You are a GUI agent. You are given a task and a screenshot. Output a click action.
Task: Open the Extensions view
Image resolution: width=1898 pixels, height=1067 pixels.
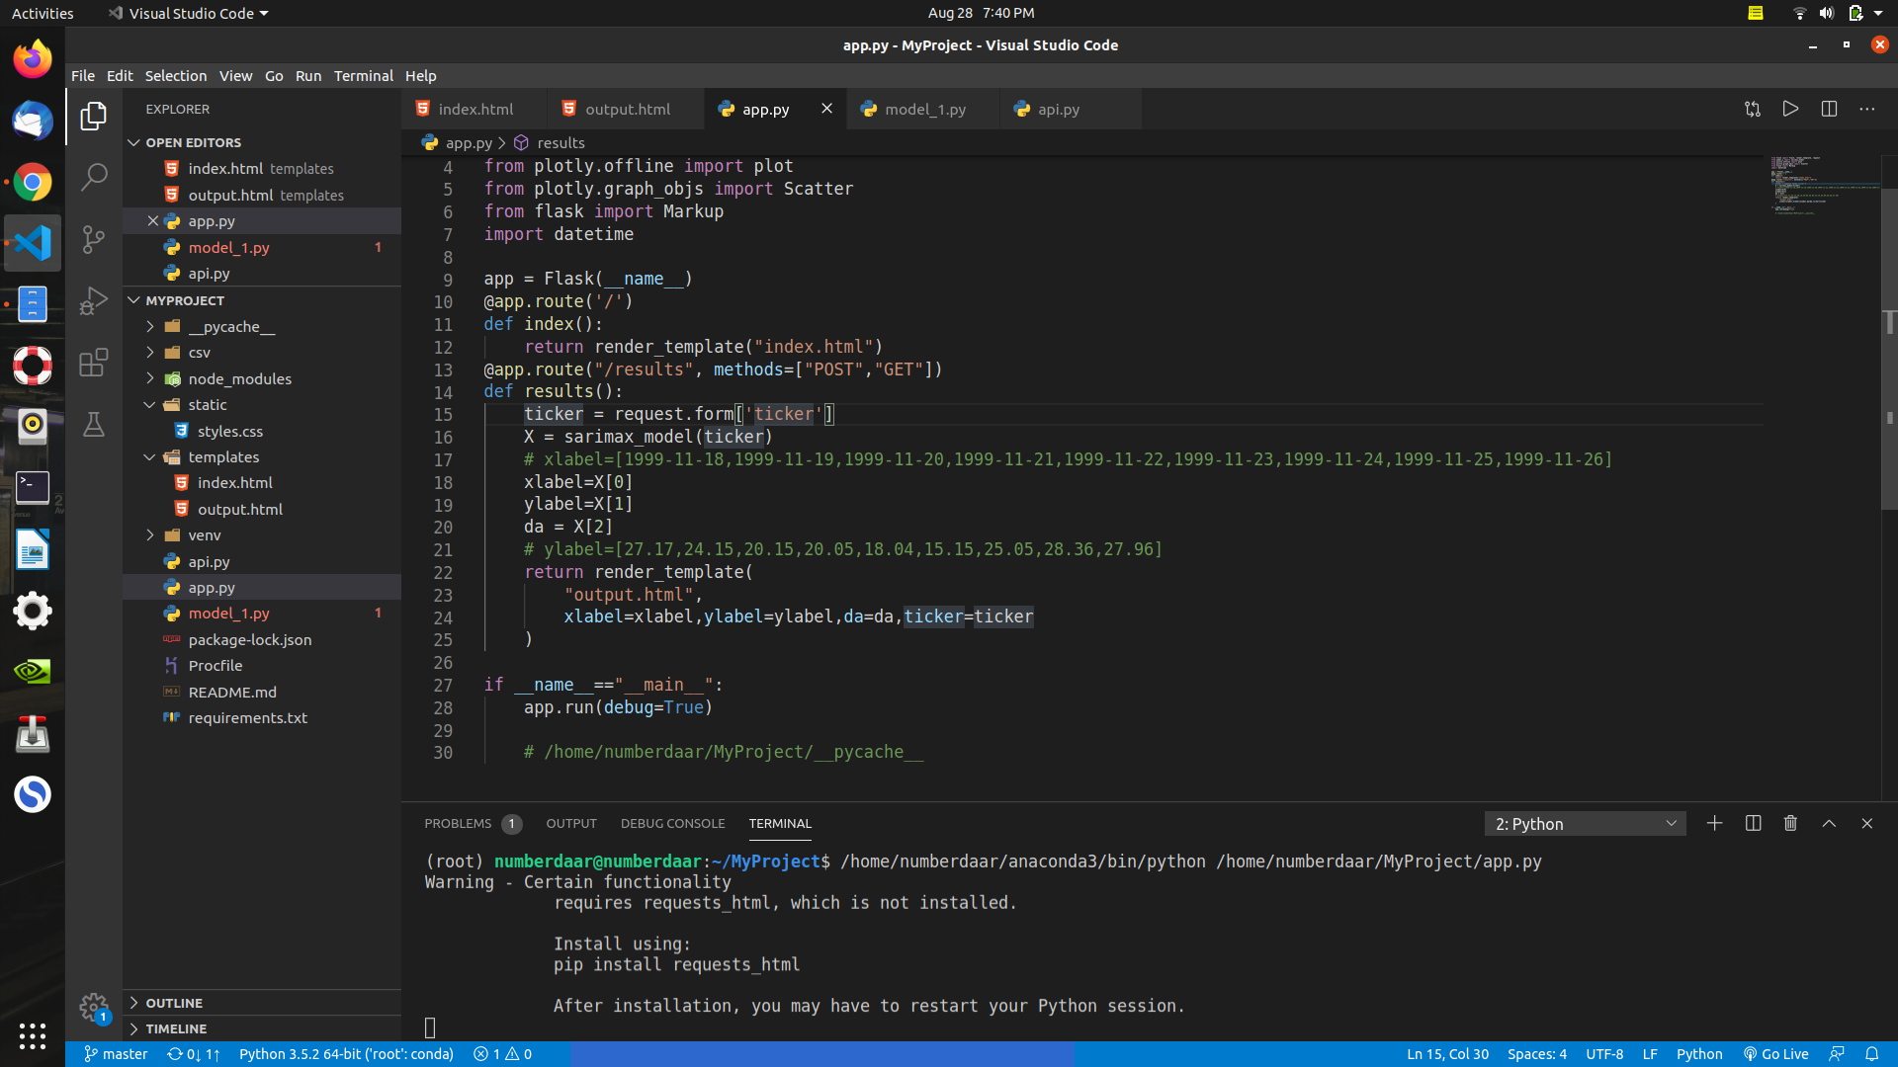[94, 363]
